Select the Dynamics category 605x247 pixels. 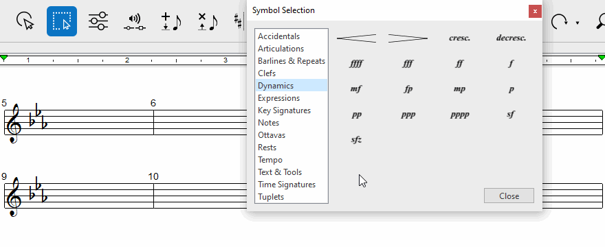291,86
